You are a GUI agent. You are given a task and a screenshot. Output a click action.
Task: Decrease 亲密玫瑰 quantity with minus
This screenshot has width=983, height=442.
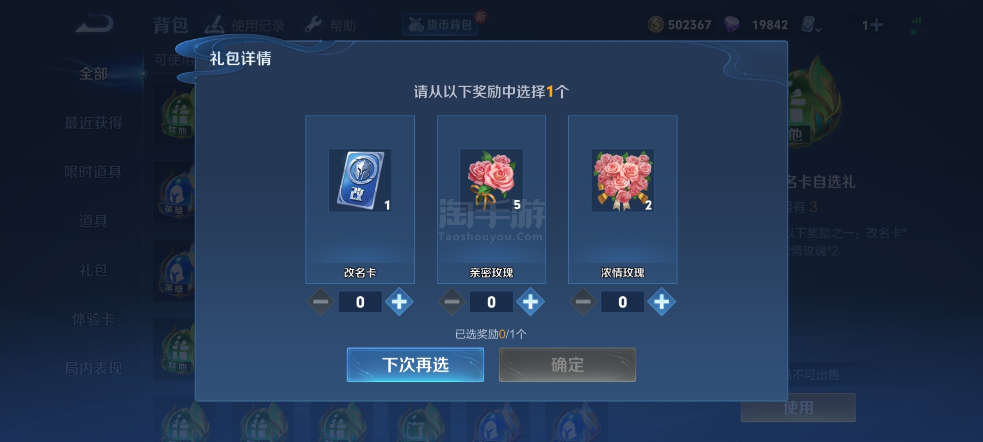[x=452, y=302]
